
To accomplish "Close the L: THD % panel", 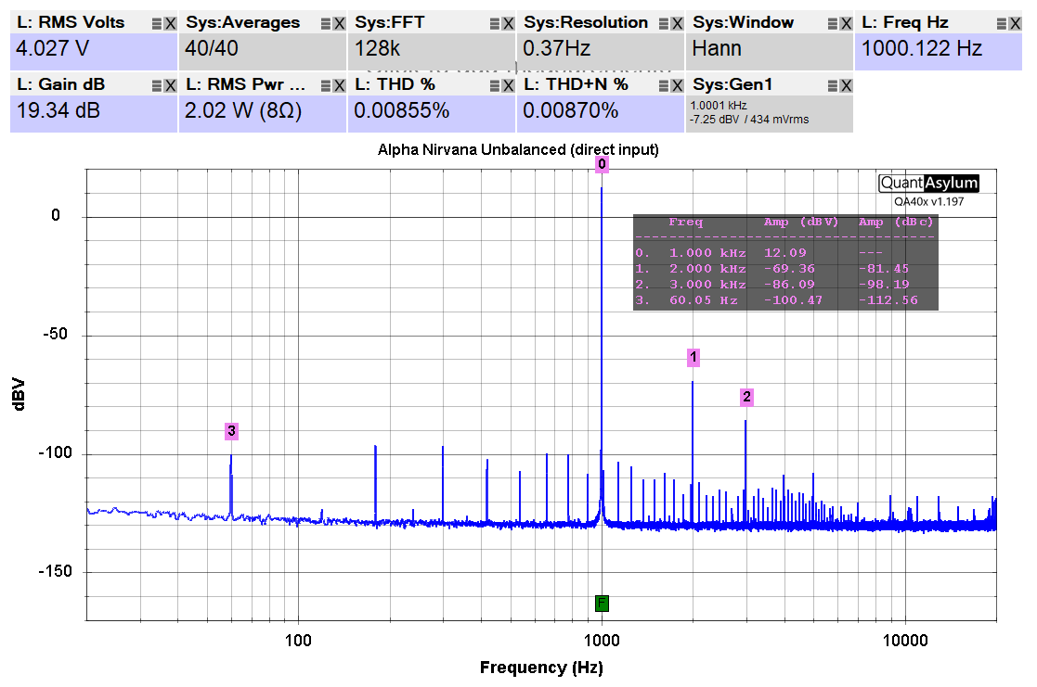I will coord(508,86).
